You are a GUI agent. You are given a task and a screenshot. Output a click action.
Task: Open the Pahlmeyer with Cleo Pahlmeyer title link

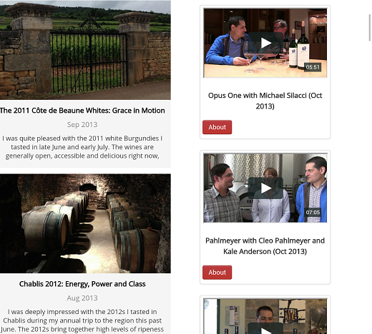[x=265, y=246]
